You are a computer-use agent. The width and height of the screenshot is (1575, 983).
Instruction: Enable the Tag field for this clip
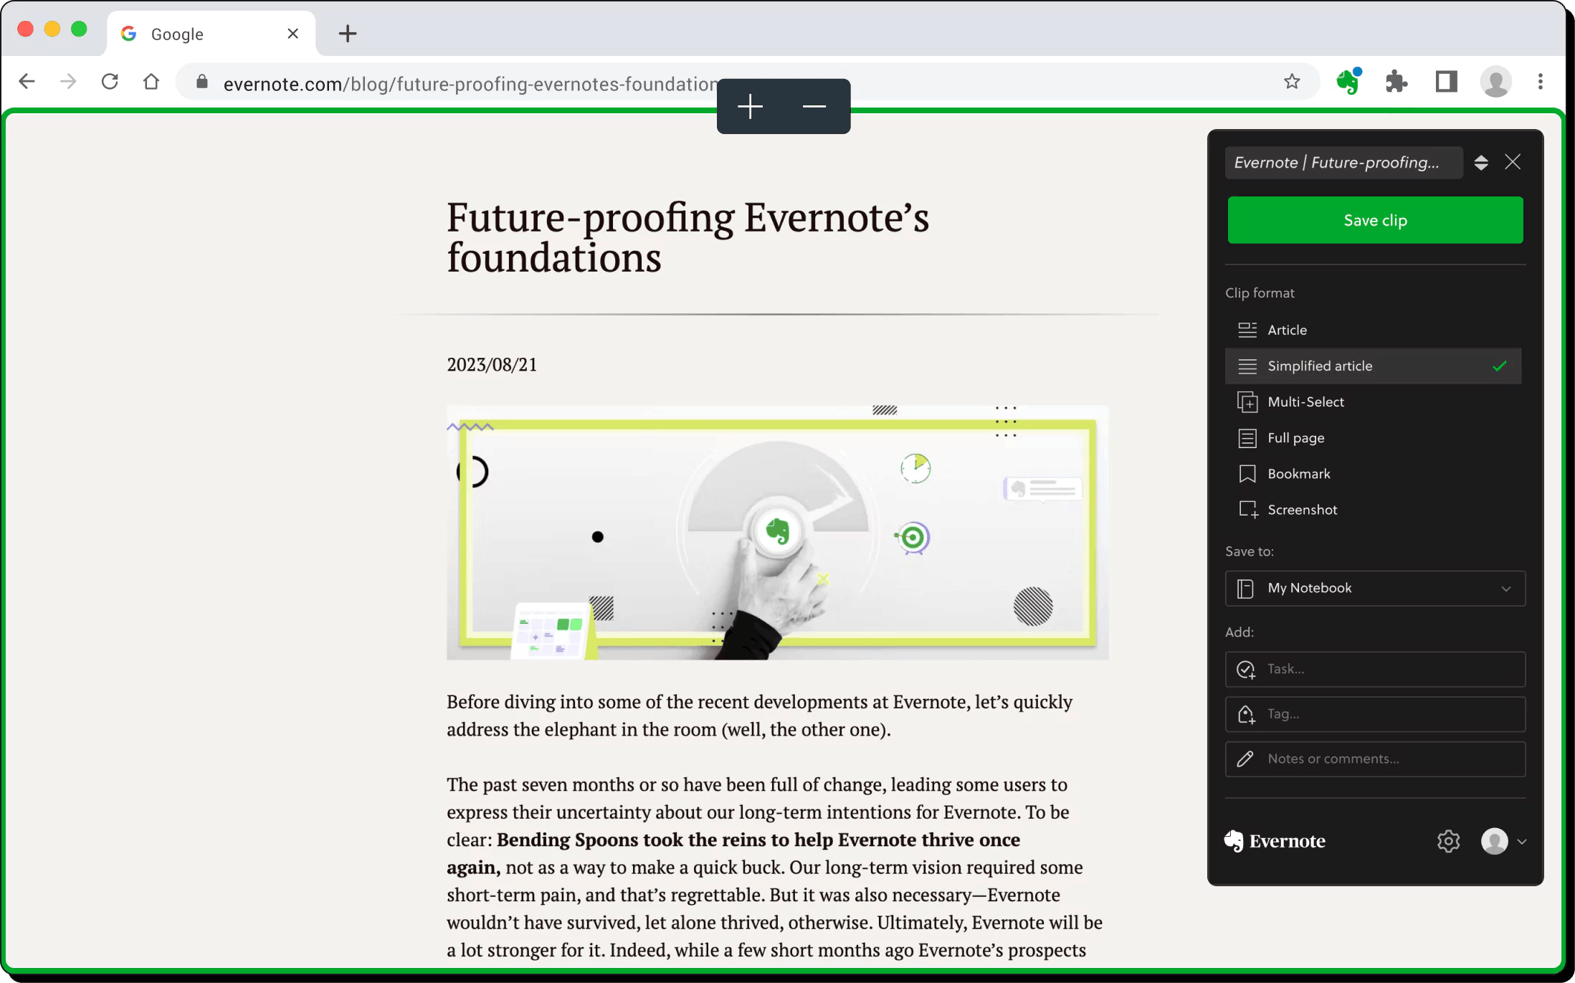1374,713
